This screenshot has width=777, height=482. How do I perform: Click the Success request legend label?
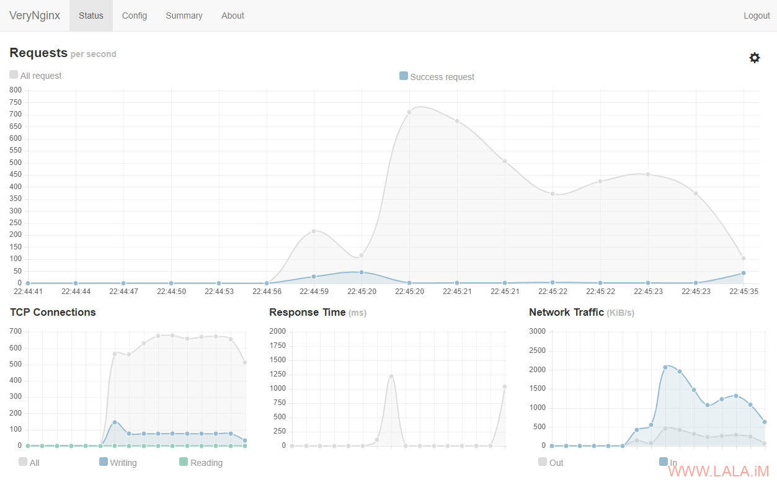442,77
